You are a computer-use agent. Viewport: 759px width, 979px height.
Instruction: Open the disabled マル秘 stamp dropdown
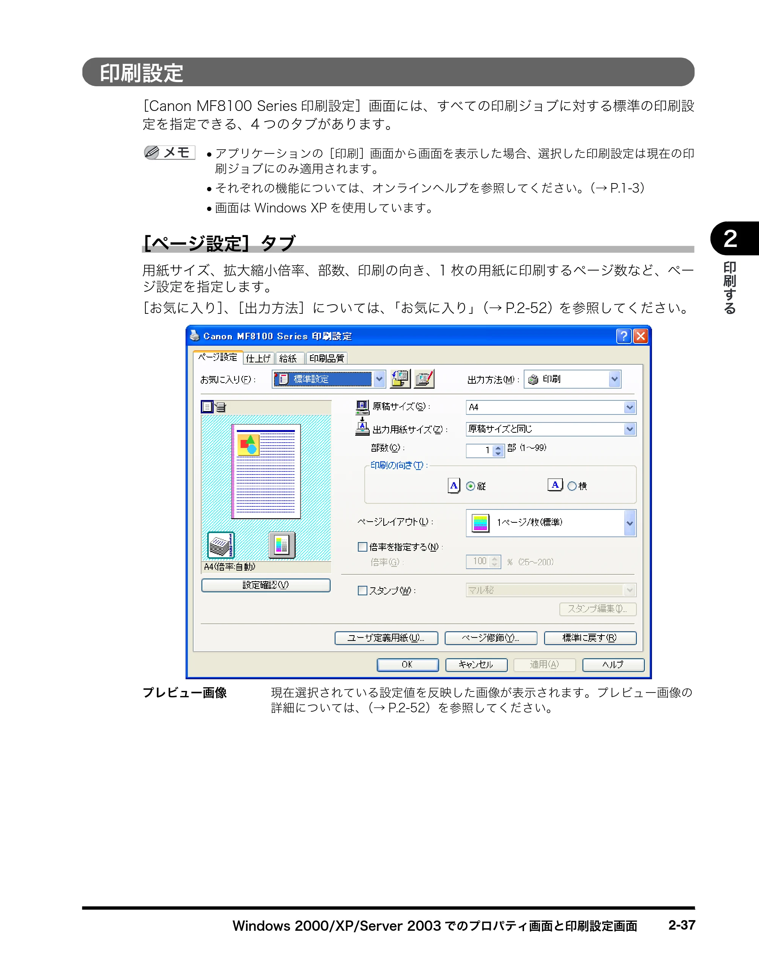tap(630, 590)
